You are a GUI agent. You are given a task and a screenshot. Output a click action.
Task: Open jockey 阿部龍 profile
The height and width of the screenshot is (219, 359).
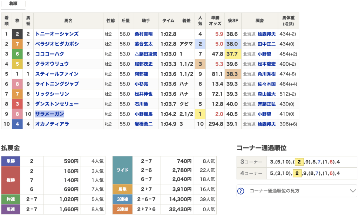pyautogui.click(x=141, y=74)
